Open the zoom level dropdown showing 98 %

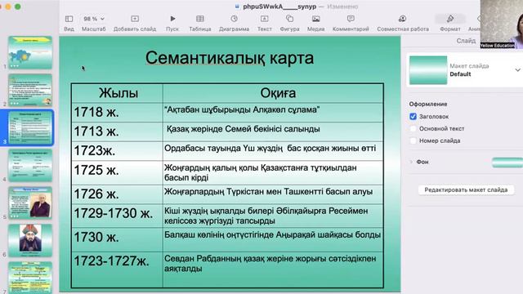click(x=94, y=19)
